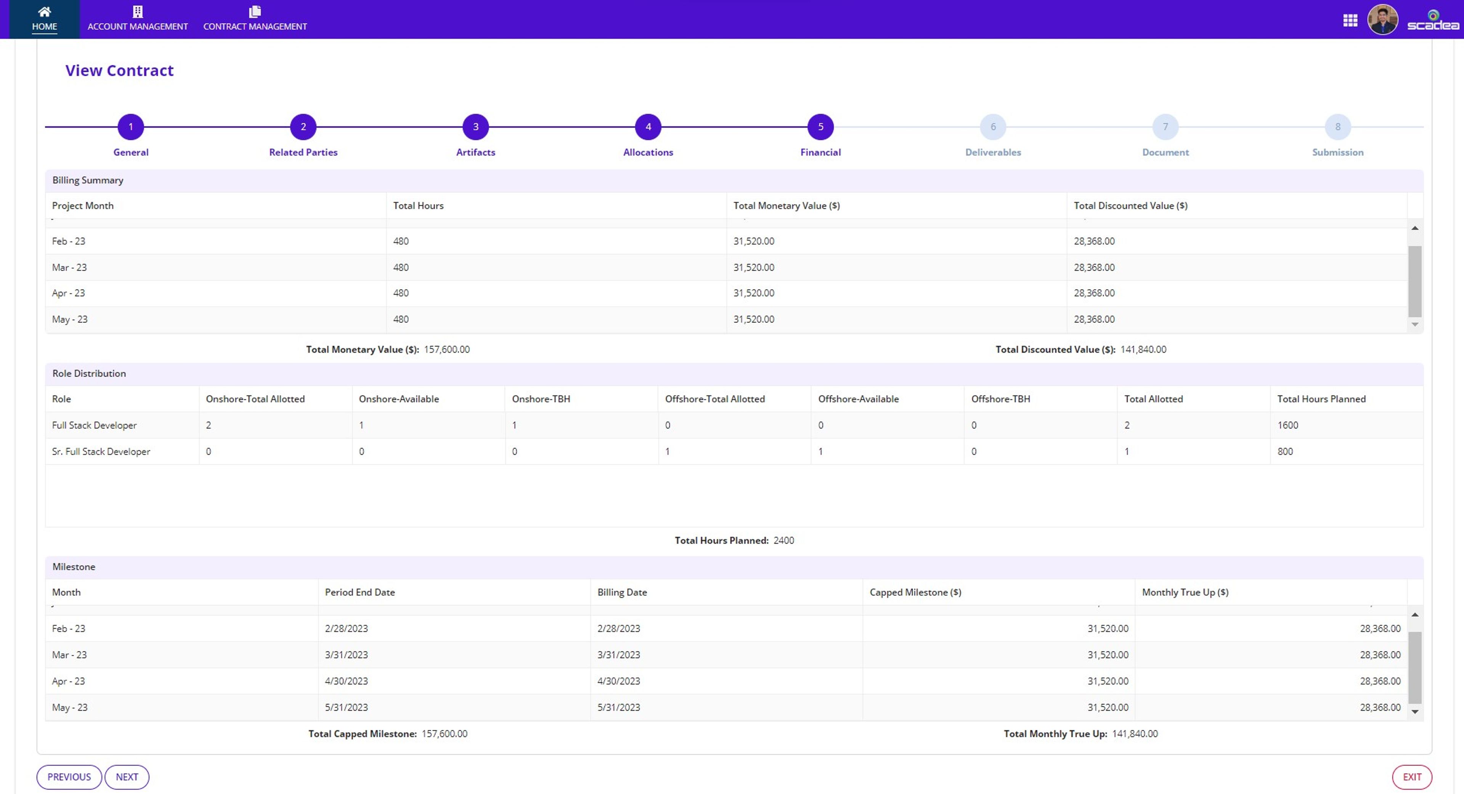The image size is (1464, 794).
Task: Open Account Management building icon
Action: [x=138, y=11]
